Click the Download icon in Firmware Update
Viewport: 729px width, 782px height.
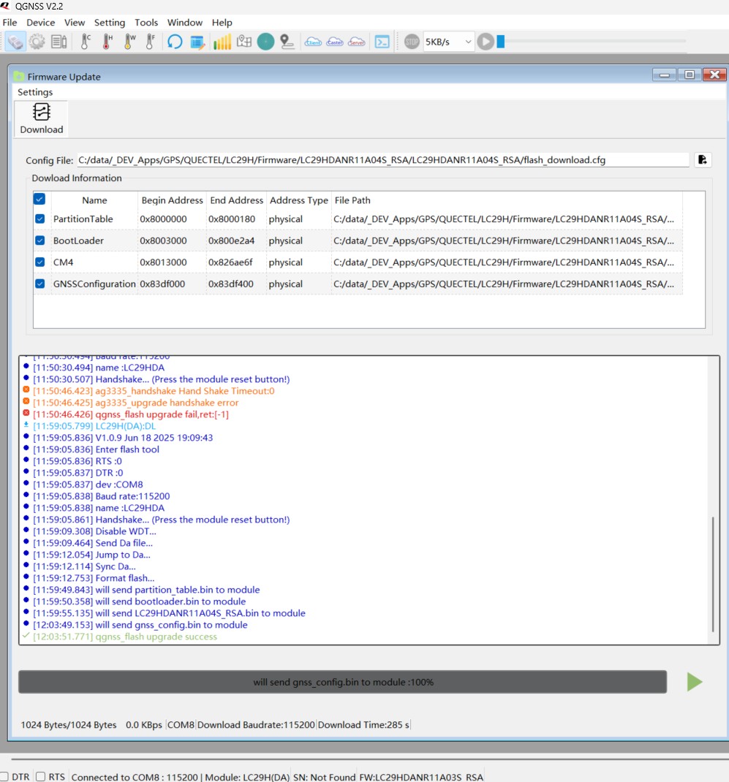42,118
